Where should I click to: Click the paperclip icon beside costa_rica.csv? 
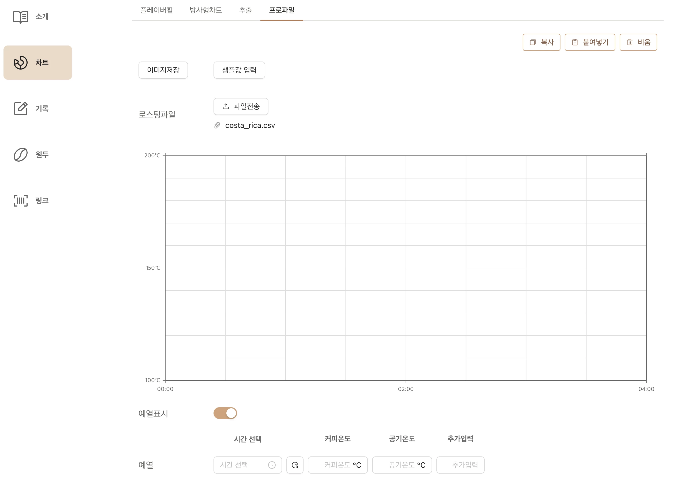coord(217,125)
